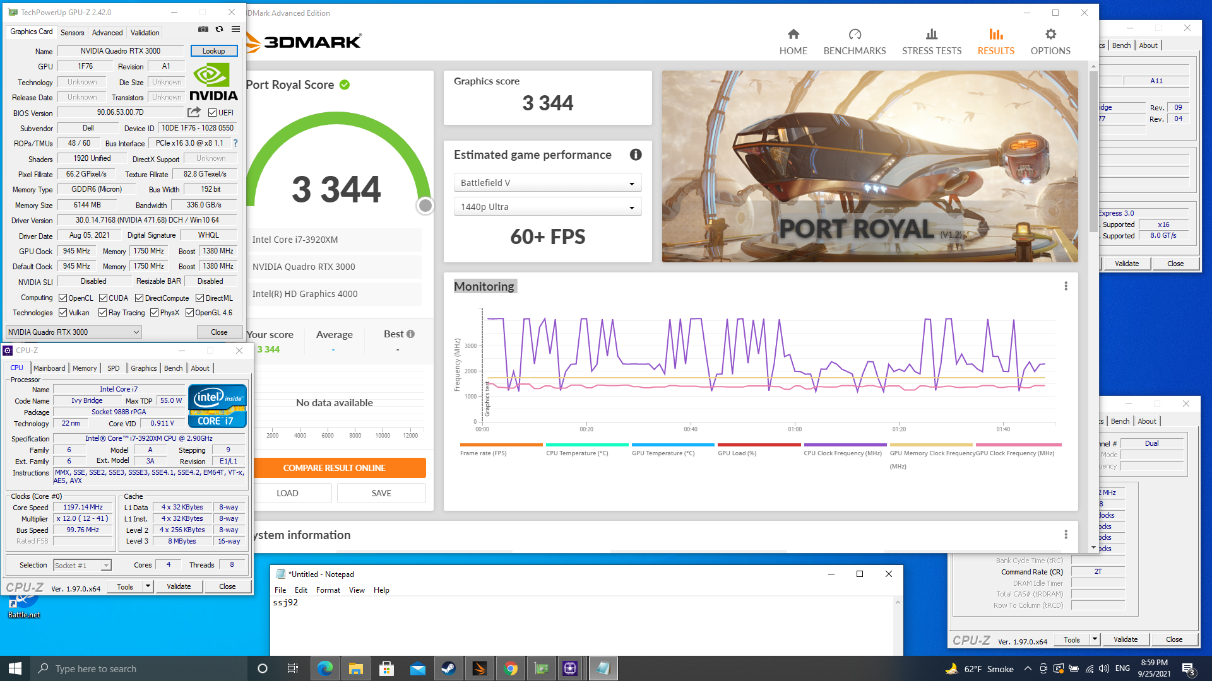Open the GPU-Z taskbar icon
The height and width of the screenshot is (681, 1212).
(542, 668)
